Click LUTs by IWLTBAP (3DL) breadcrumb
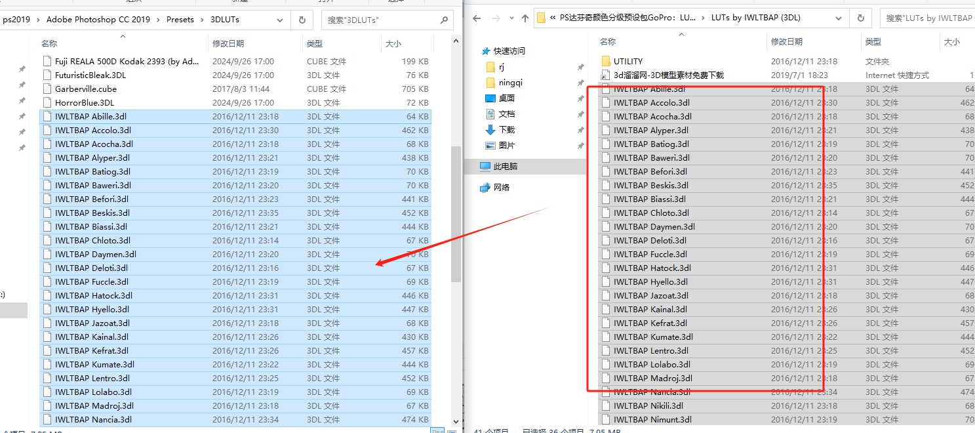Image resolution: width=975 pixels, height=433 pixels. point(755,18)
